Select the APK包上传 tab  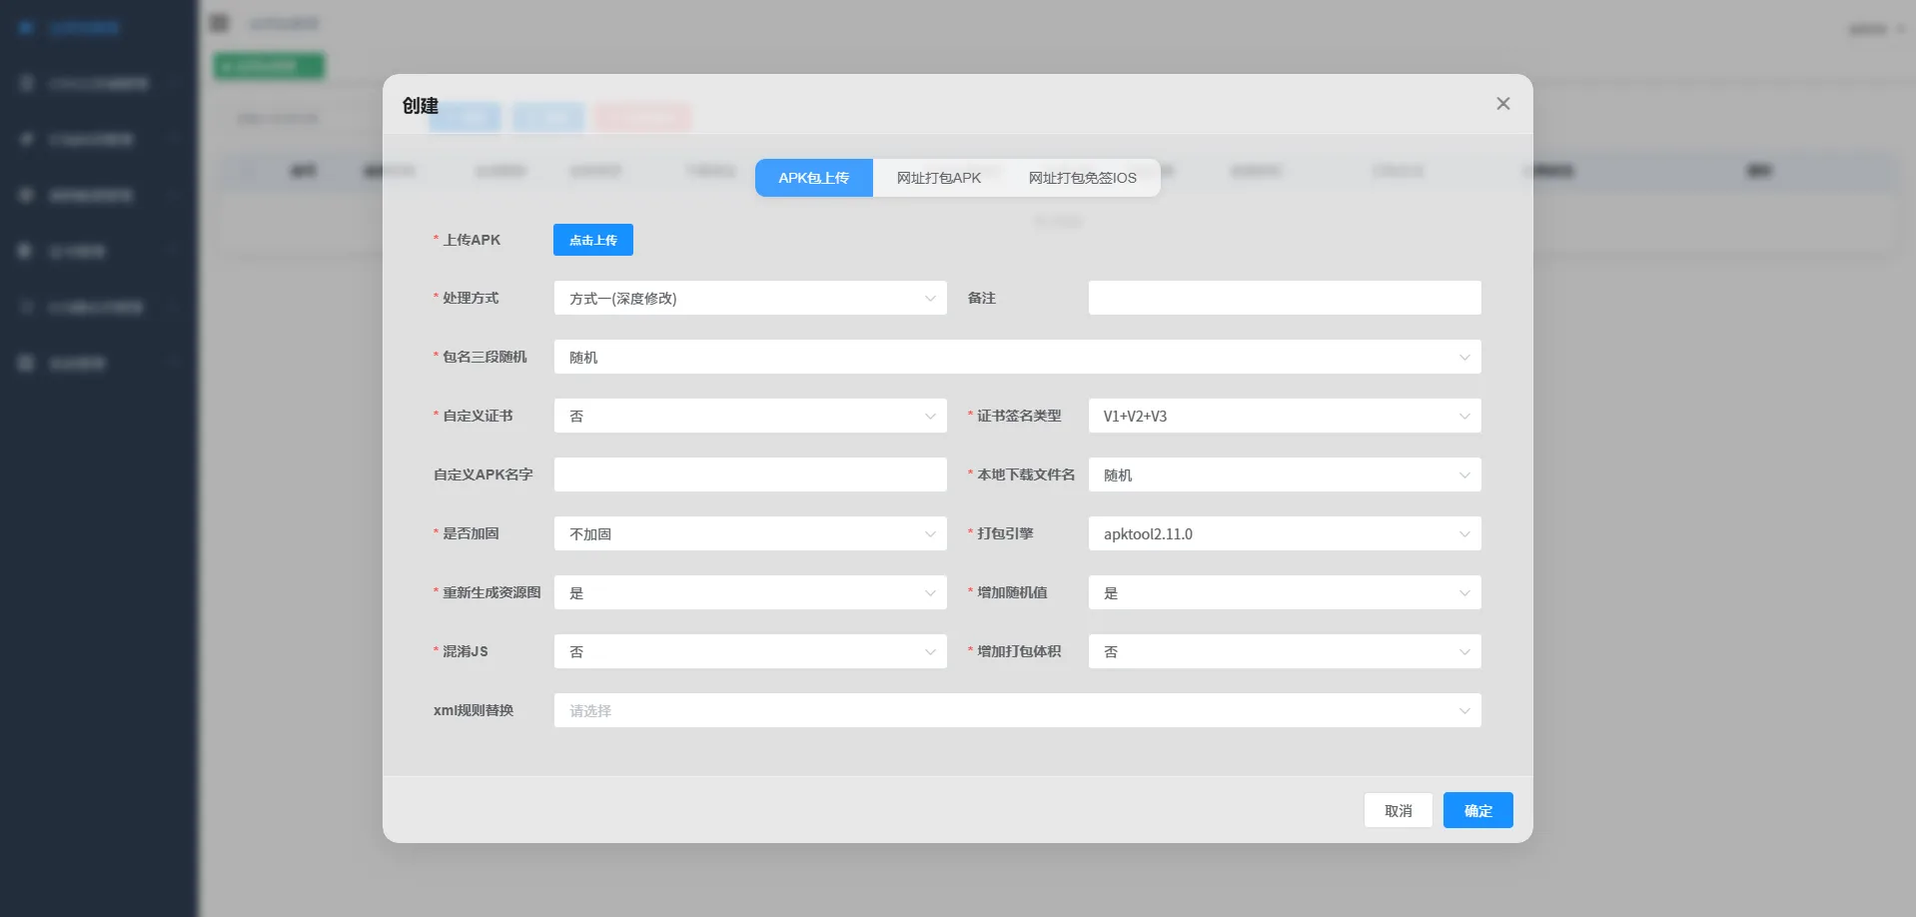pyautogui.click(x=813, y=178)
